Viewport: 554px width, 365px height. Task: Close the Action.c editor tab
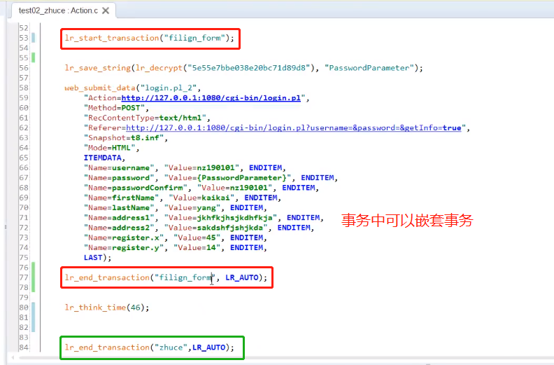point(106,11)
